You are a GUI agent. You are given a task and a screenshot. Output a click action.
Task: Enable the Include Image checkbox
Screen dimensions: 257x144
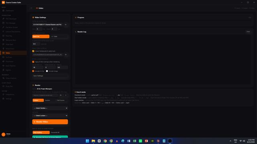[x=47, y=71]
